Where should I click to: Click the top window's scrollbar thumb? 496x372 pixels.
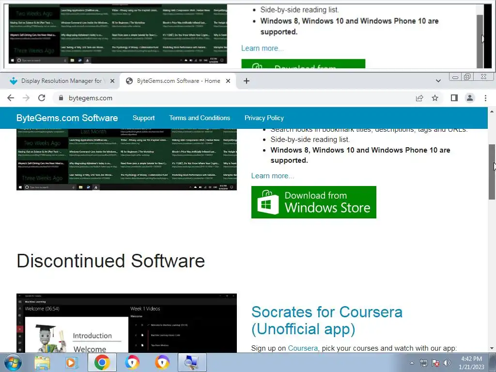click(x=480, y=42)
